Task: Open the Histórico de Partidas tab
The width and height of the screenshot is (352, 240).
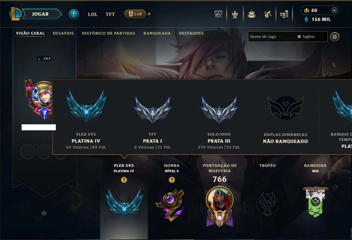Action: click(109, 33)
